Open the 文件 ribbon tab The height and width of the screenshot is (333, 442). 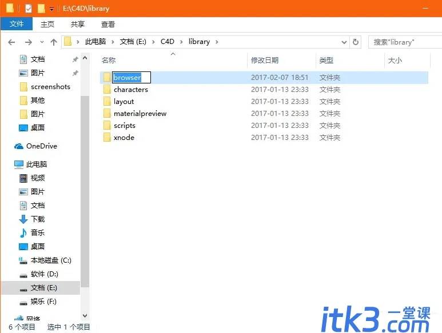(x=17, y=24)
